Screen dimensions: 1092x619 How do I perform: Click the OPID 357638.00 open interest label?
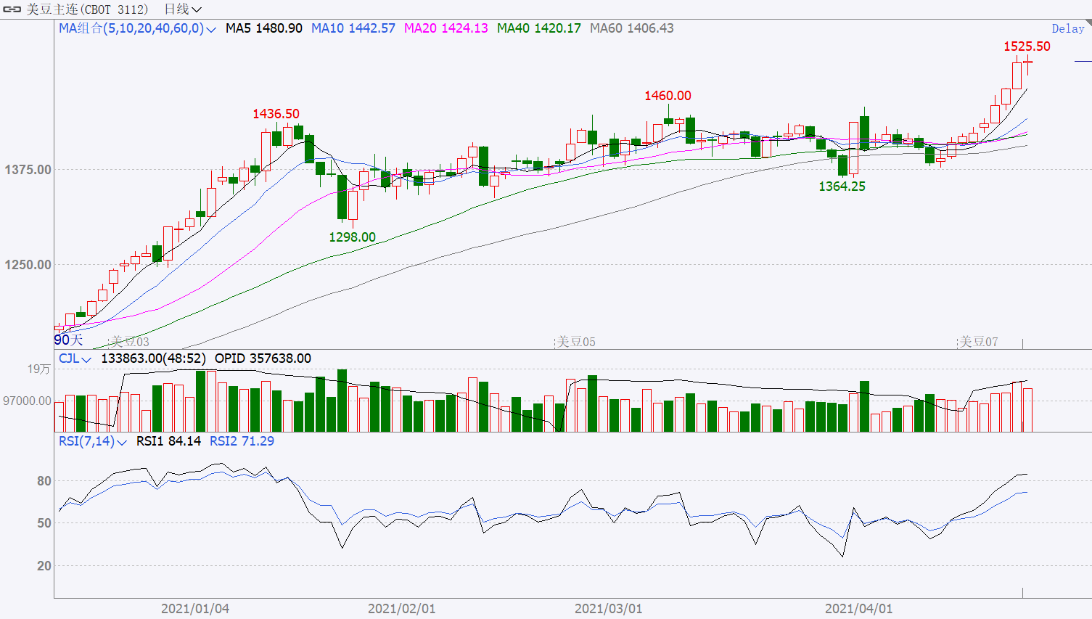coord(263,358)
